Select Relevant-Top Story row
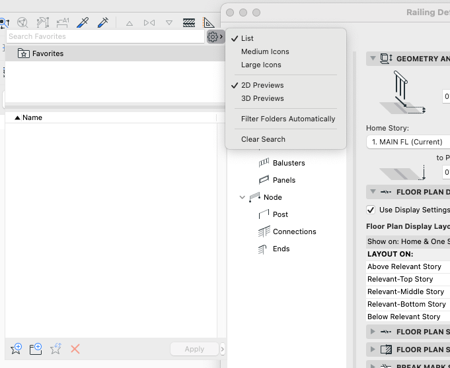This screenshot has height=368, width=450. point(408,279)
